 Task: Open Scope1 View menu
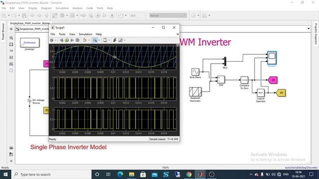point(72,34)
